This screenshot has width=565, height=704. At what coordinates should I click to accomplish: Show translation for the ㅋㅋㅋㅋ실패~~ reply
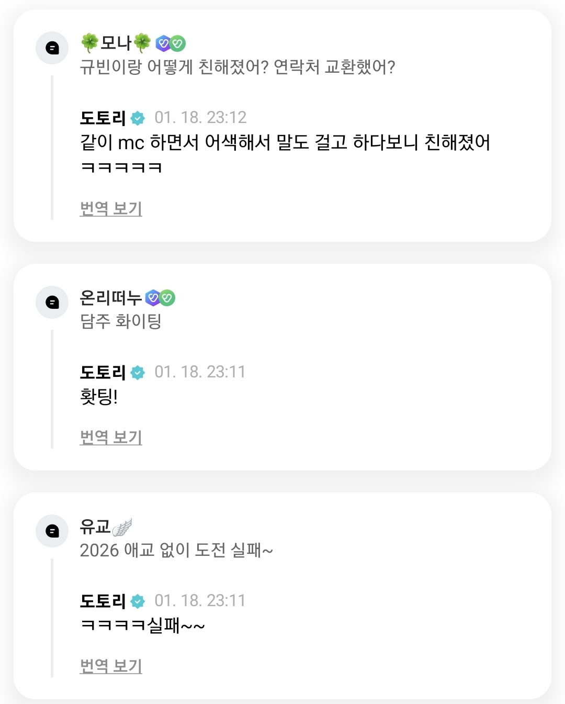111,666
